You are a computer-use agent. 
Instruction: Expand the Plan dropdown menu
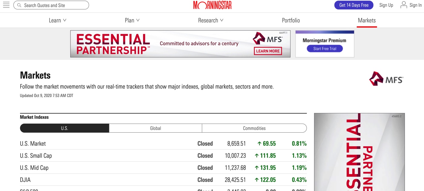click(132, 20)
